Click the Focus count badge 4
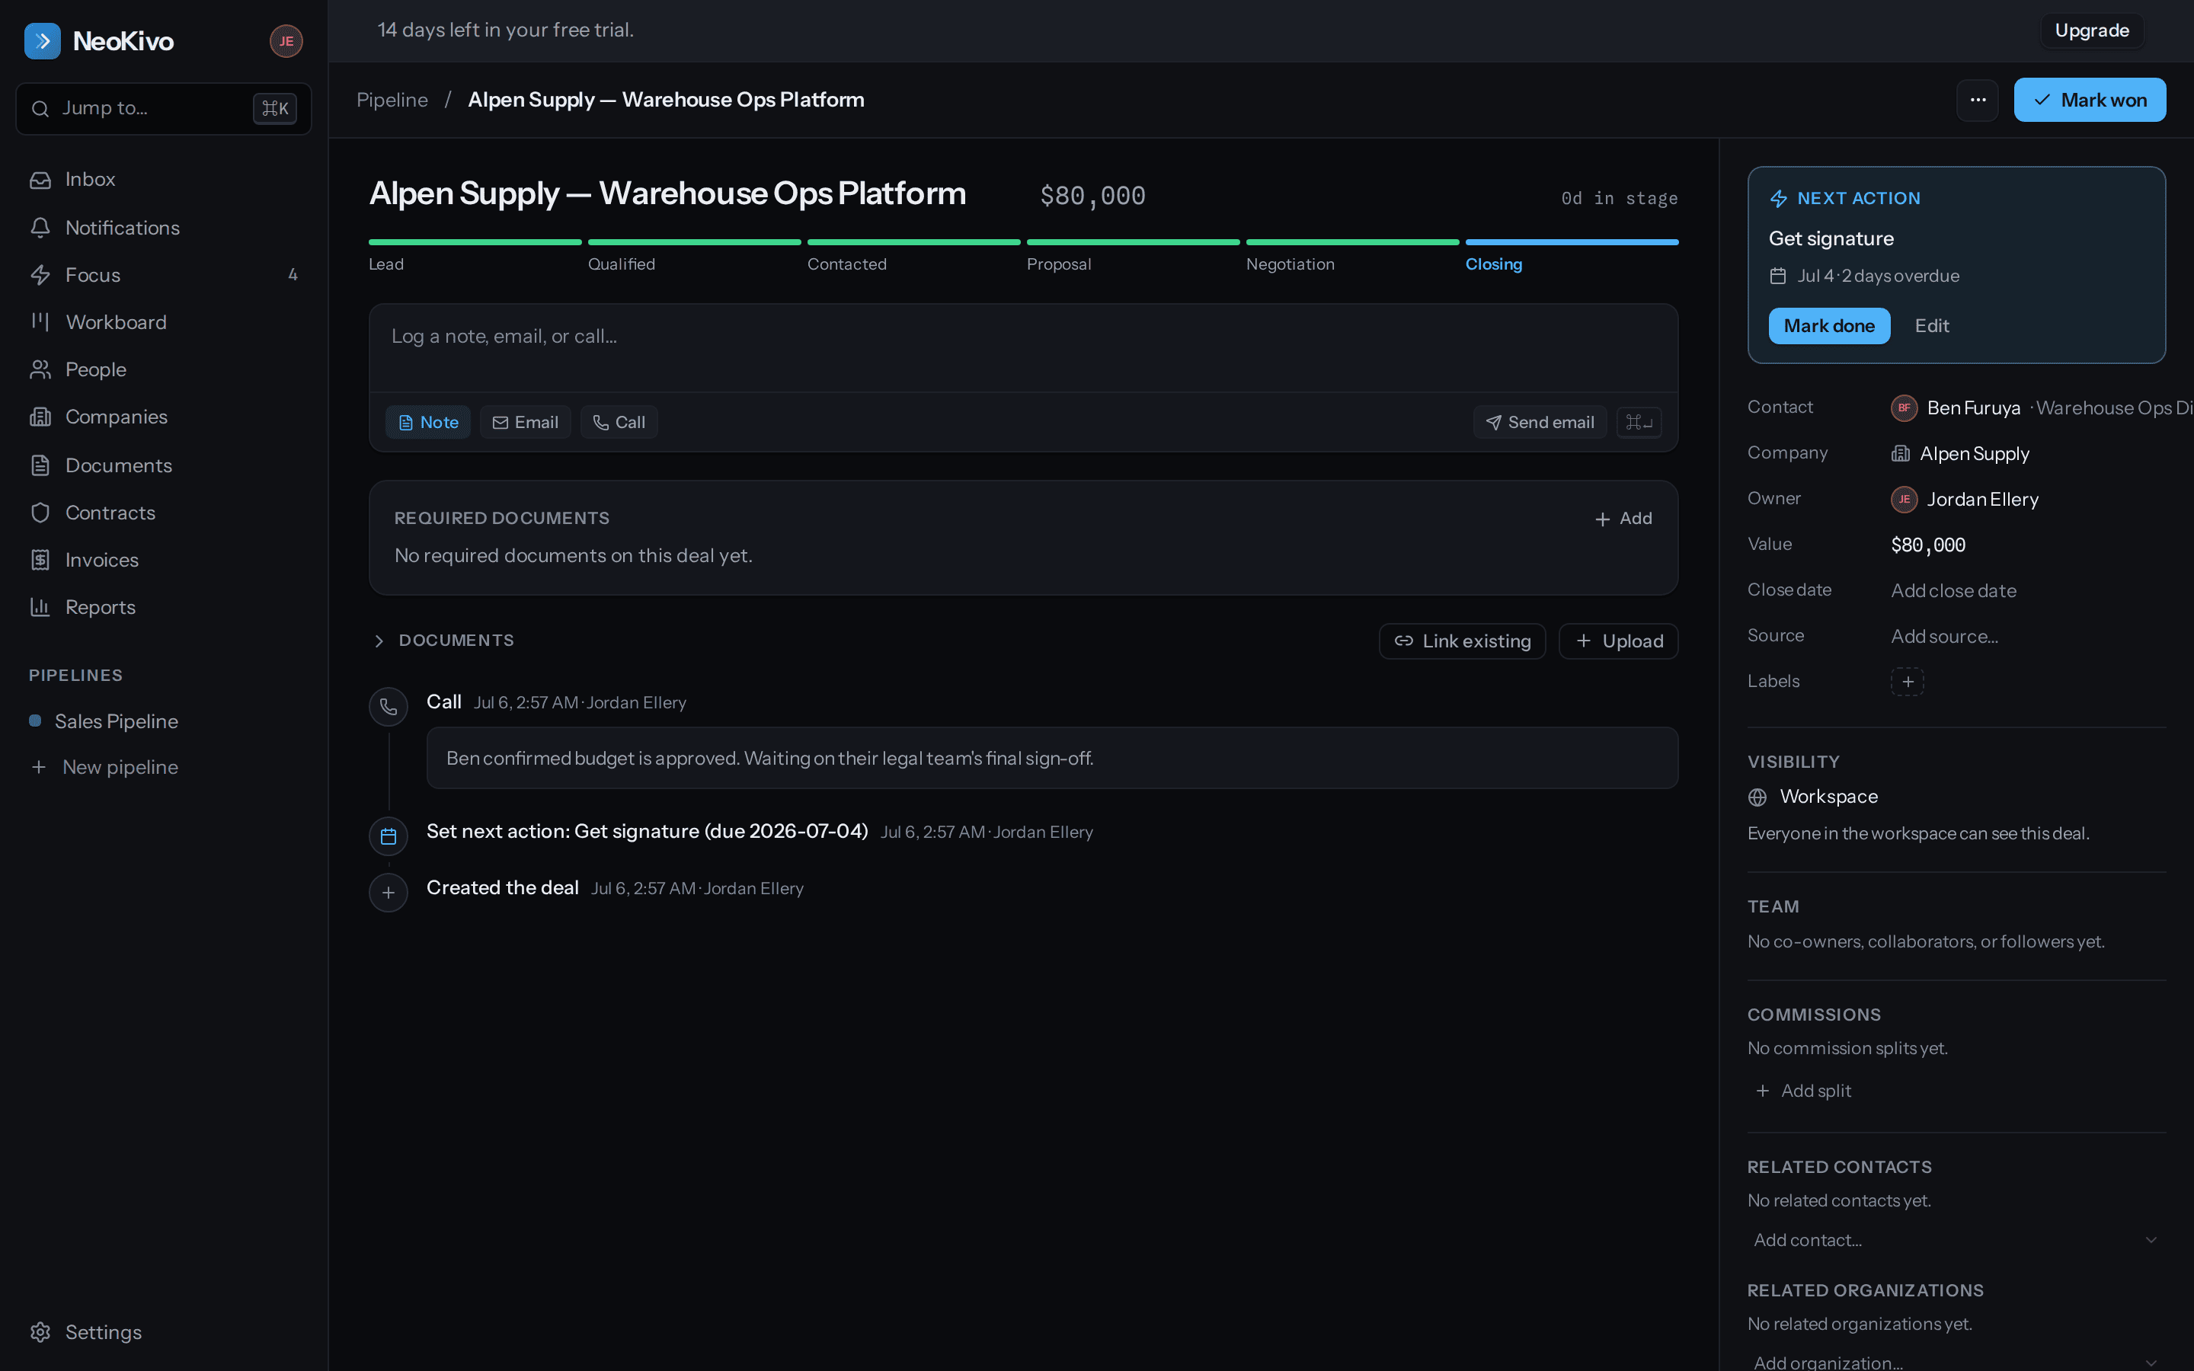2194x1371 pixels. tap(293, 275)
